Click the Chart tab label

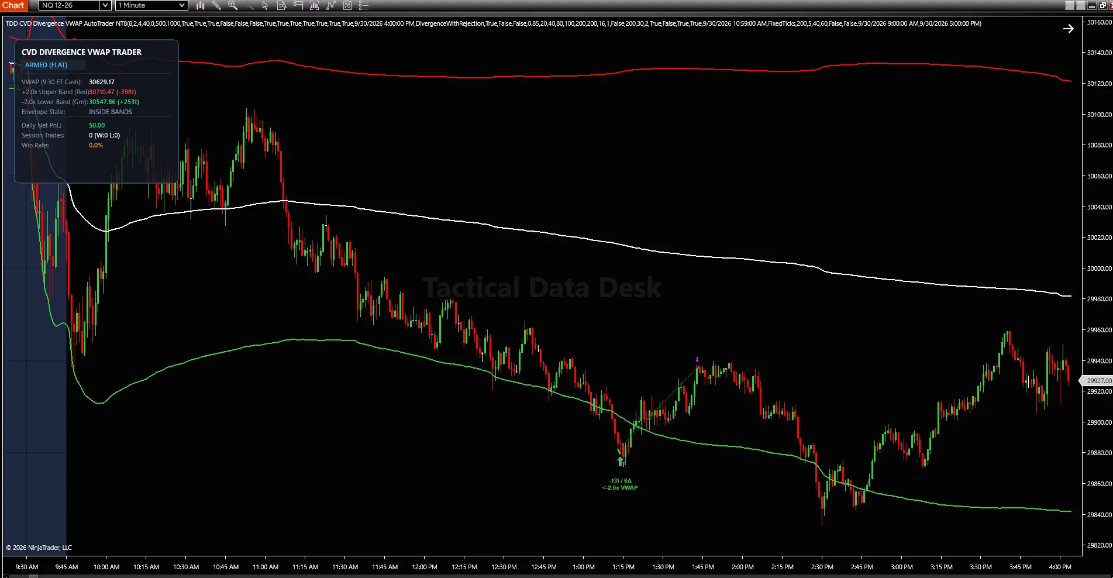13,5
